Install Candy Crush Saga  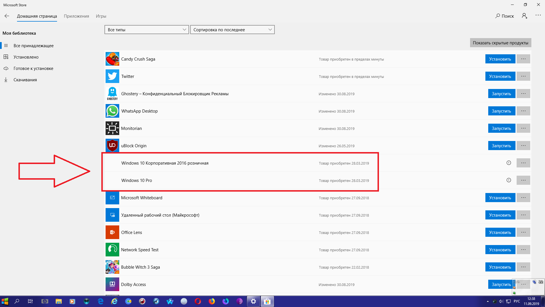click(x=500, y=59)
